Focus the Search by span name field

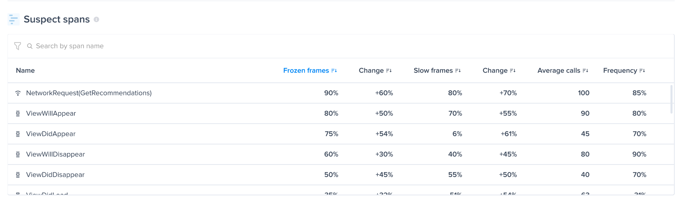pyautogui.click(x=341, y=46)
